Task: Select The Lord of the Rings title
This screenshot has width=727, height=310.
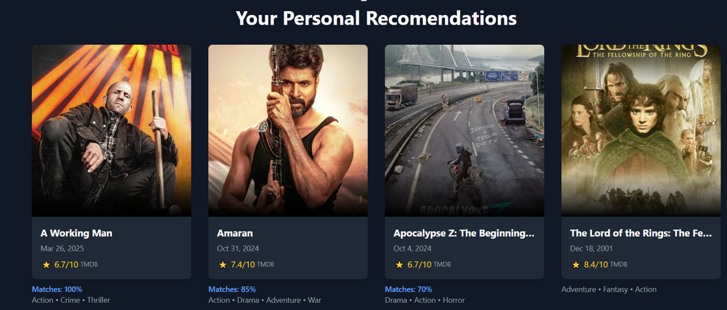Action: (641, 234)
